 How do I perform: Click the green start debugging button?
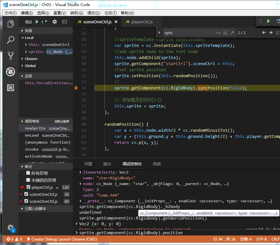click(x=37, y=22)
